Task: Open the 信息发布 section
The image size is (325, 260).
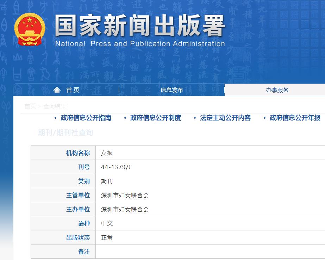Action: 171,90
